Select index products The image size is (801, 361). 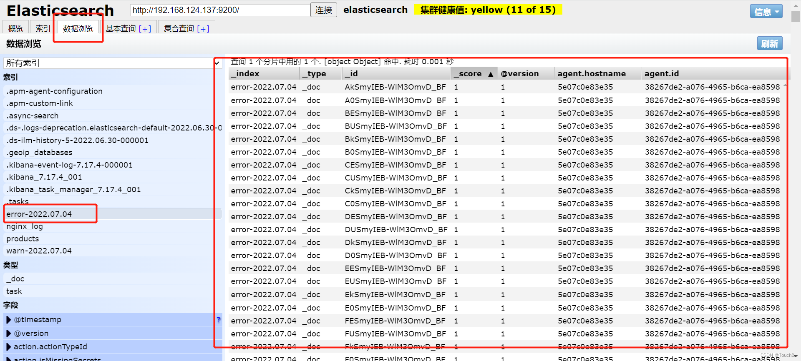(x=113, y=238)
